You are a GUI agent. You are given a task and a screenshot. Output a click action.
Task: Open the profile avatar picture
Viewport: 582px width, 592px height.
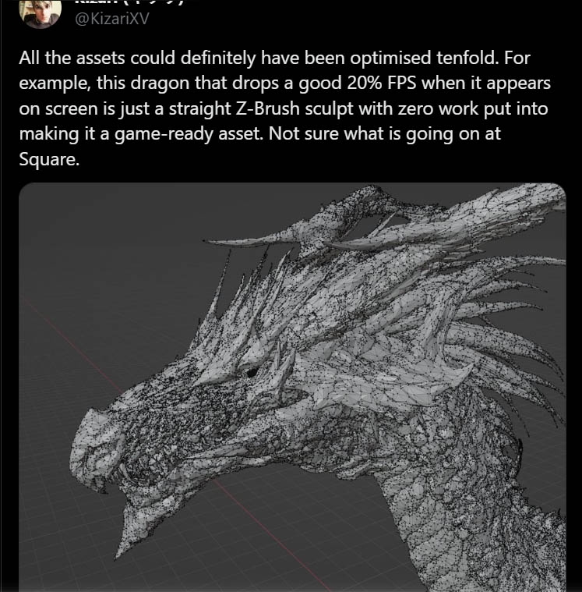point(41,13)
